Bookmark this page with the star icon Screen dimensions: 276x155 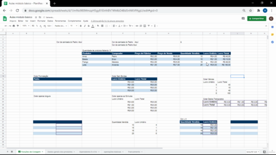tap(251, 10)
